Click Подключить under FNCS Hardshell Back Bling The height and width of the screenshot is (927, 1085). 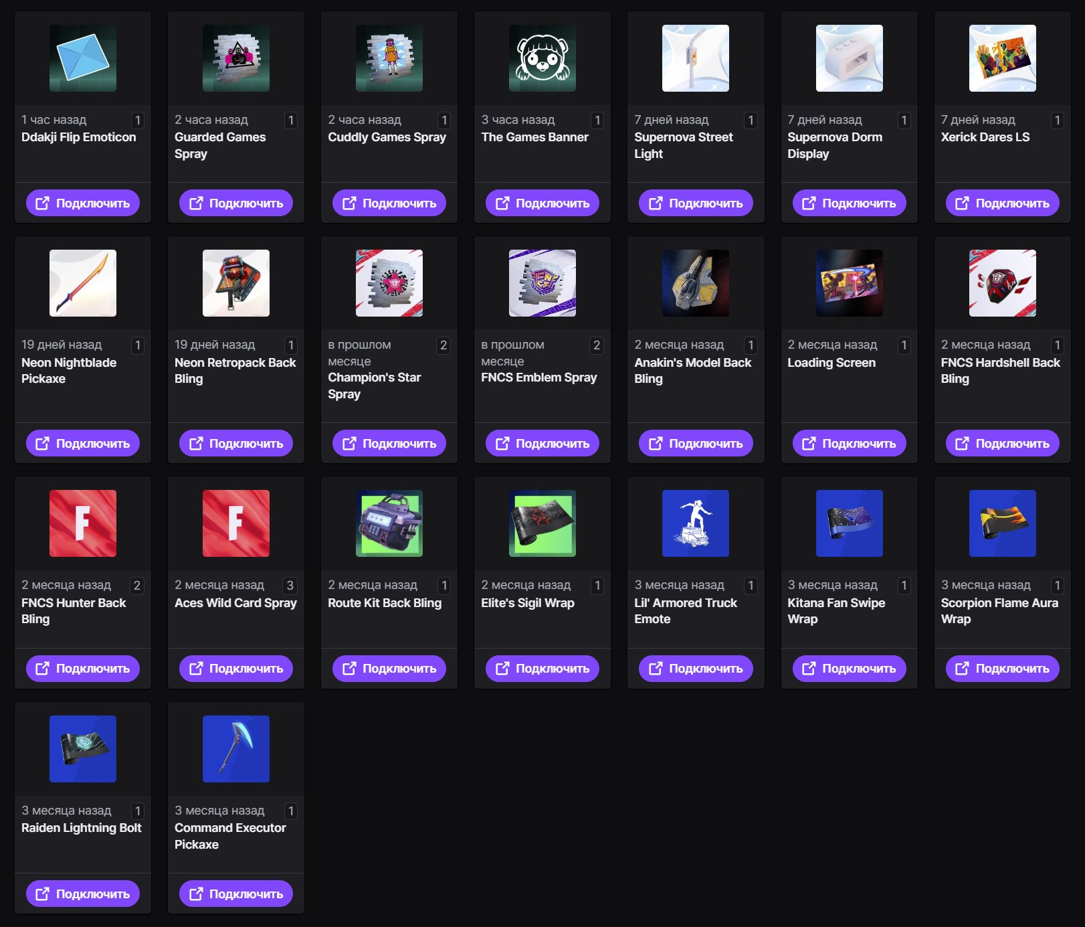1003,443
